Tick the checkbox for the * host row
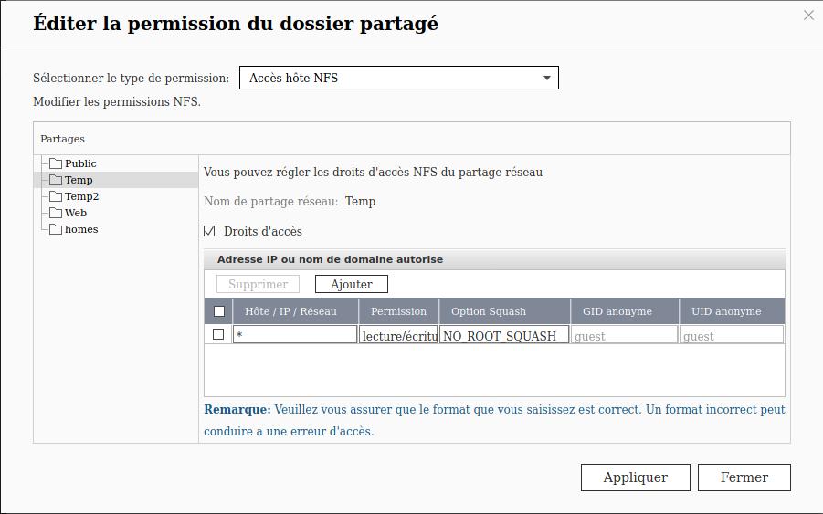Image resolution: width=823 pixels, height=514 pixels. [x=218, y=334]
